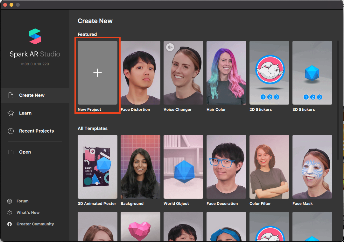Viewport: 344px width, 242px height.
Task: Pick the Color Filter template thumbnail
Action: (x=269, y=167)
